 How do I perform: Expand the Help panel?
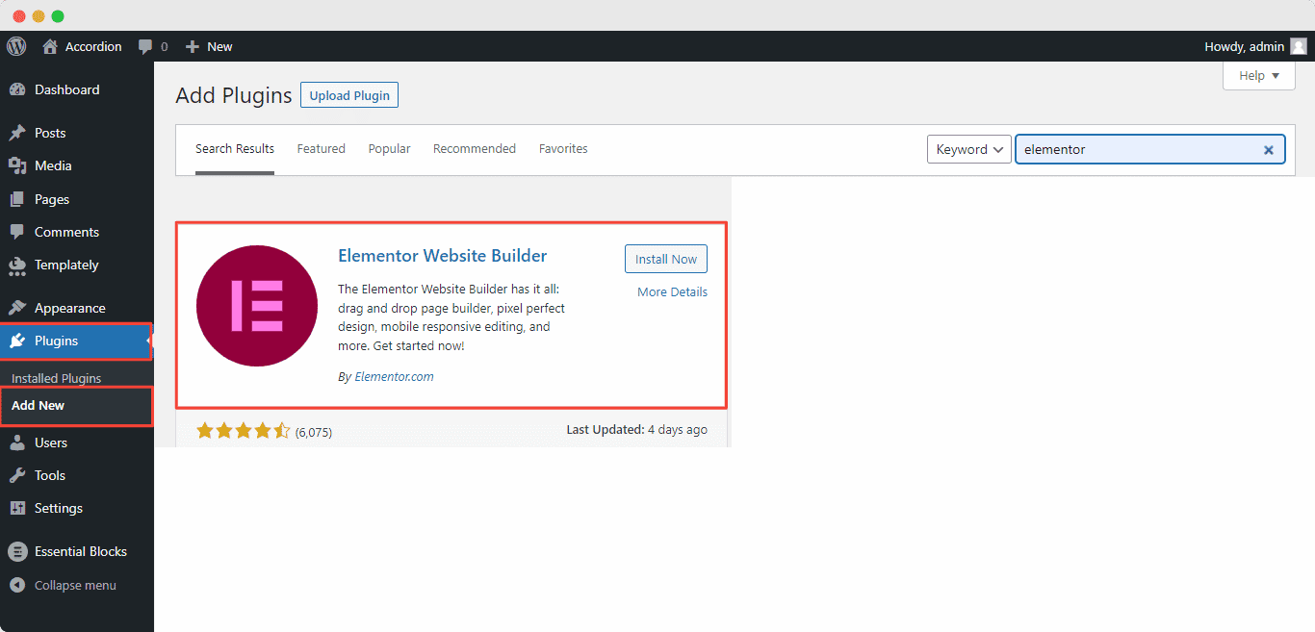(x=1259, y=76)
